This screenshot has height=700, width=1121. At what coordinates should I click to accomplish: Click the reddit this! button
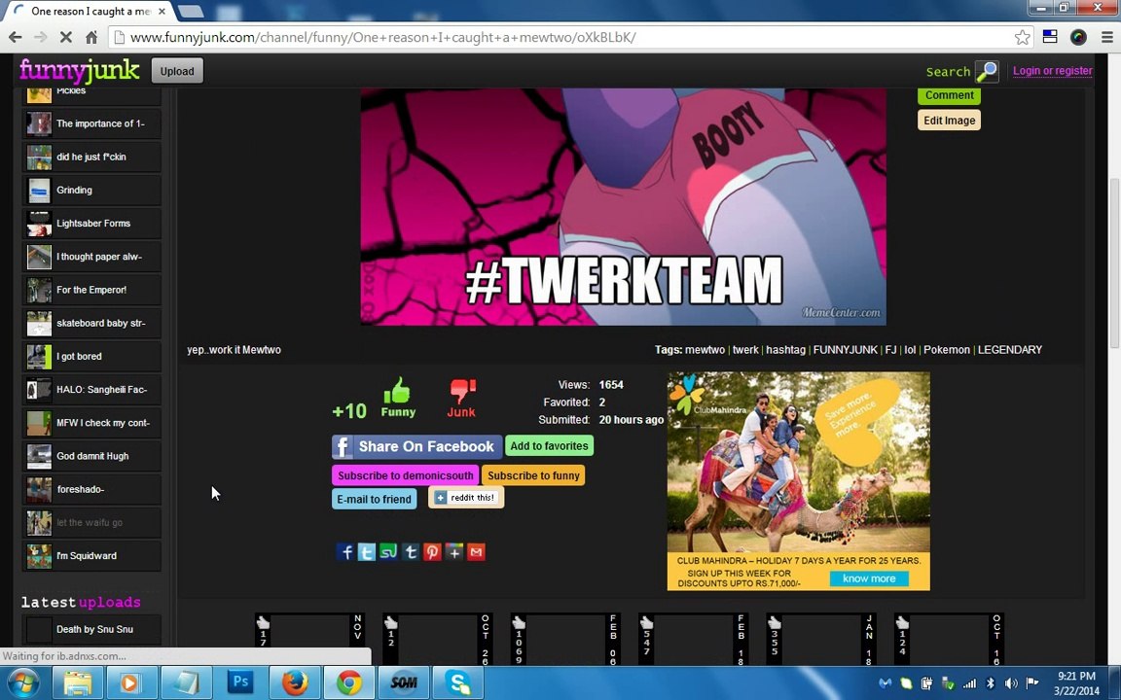coord(466,498)
